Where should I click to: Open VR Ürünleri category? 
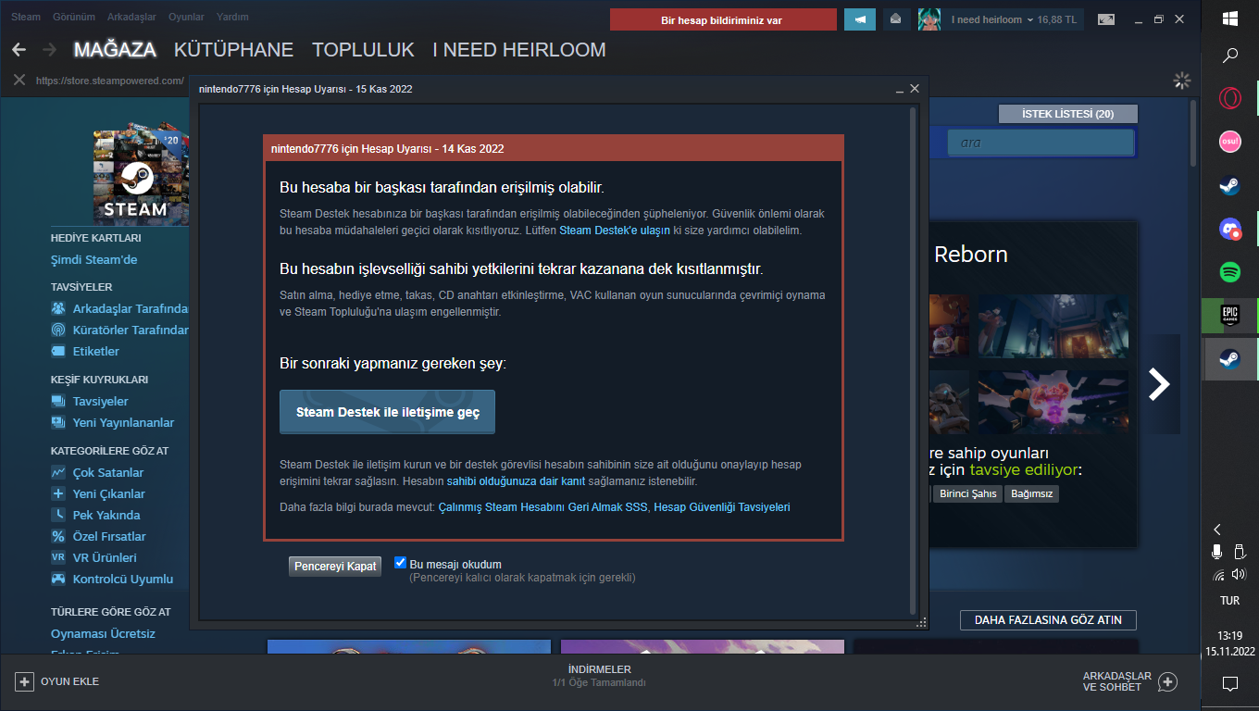click(x=93, y=557)
